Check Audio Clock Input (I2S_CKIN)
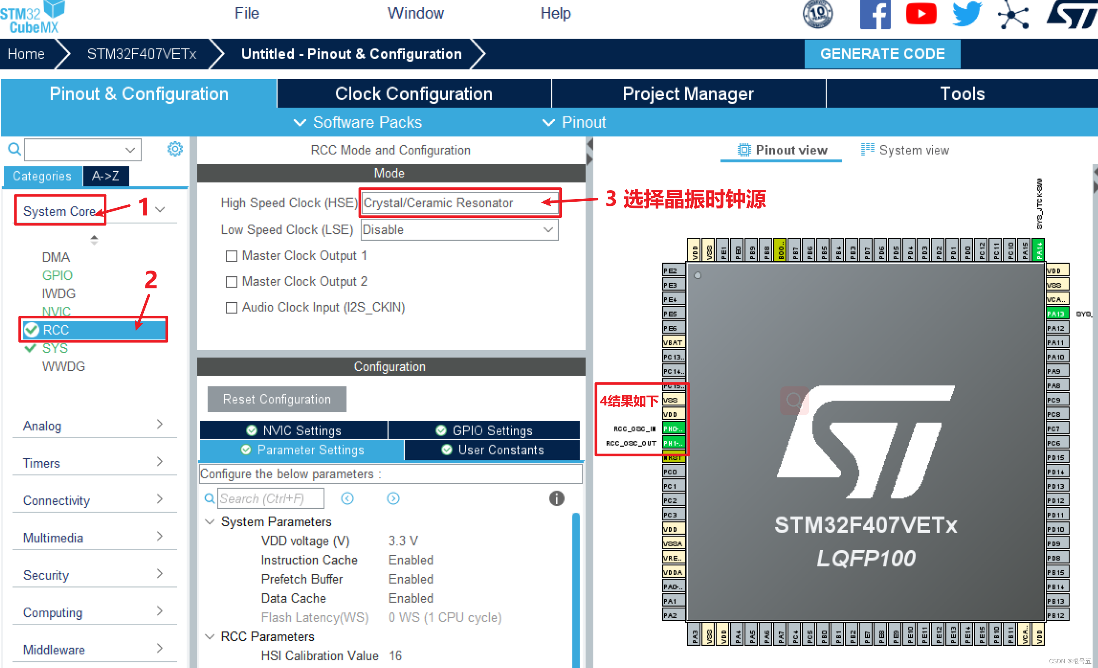1098x668 pixels. [x=231, y=308]
